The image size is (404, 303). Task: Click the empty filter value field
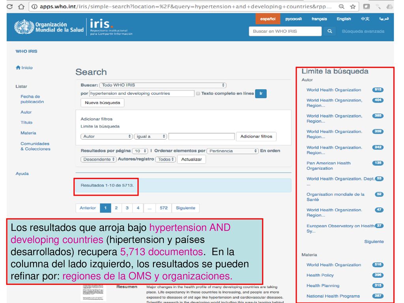(x=202, y=136)
